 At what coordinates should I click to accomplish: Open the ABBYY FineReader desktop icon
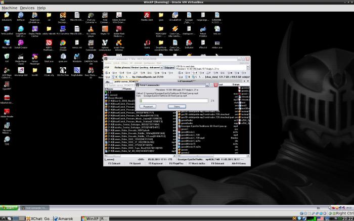(49, 43)
